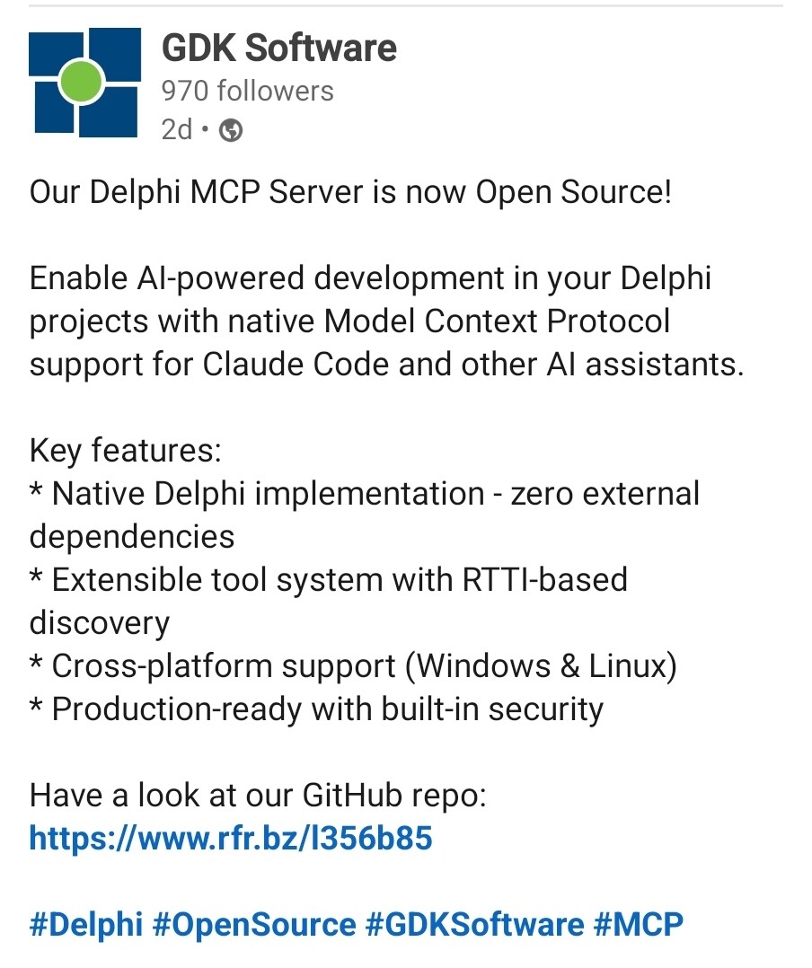Click the Production-ready security bullet

[x=316, y=708]
